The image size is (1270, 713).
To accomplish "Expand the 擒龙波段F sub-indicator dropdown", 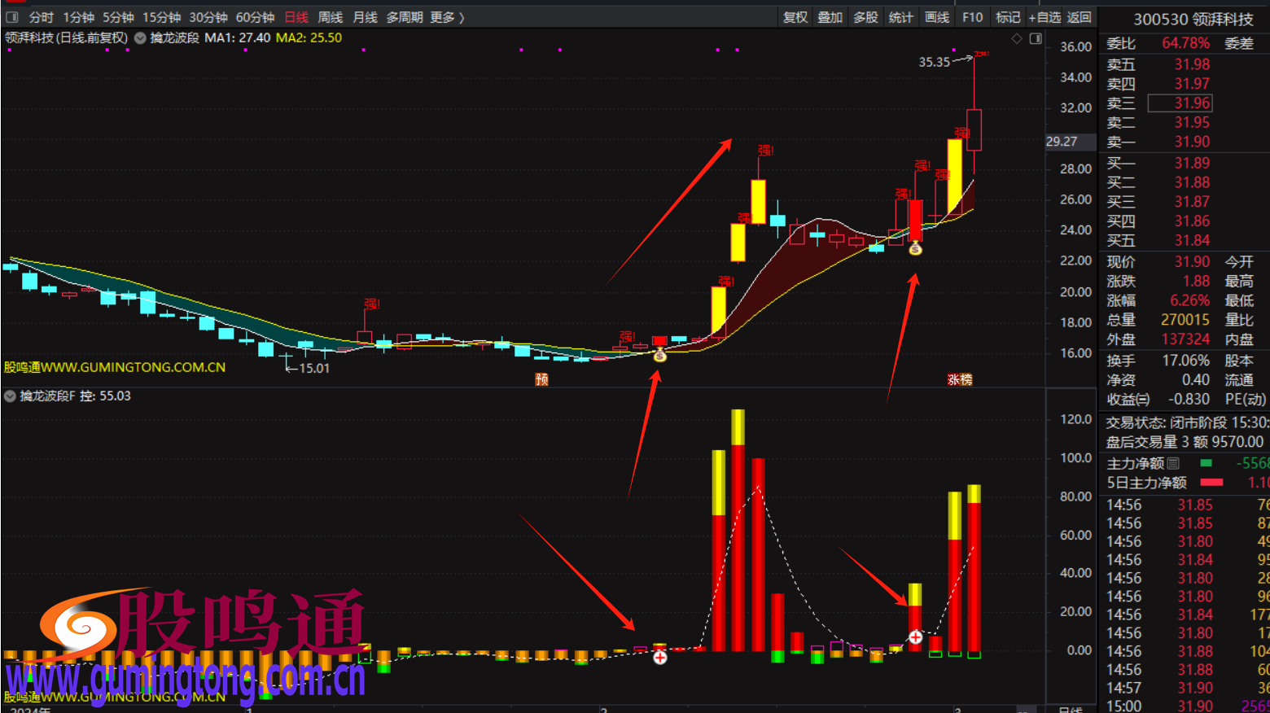I will point(10,396).
